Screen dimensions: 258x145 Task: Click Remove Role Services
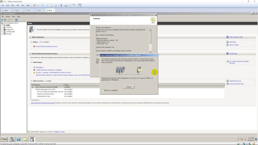tap(236, 84)
